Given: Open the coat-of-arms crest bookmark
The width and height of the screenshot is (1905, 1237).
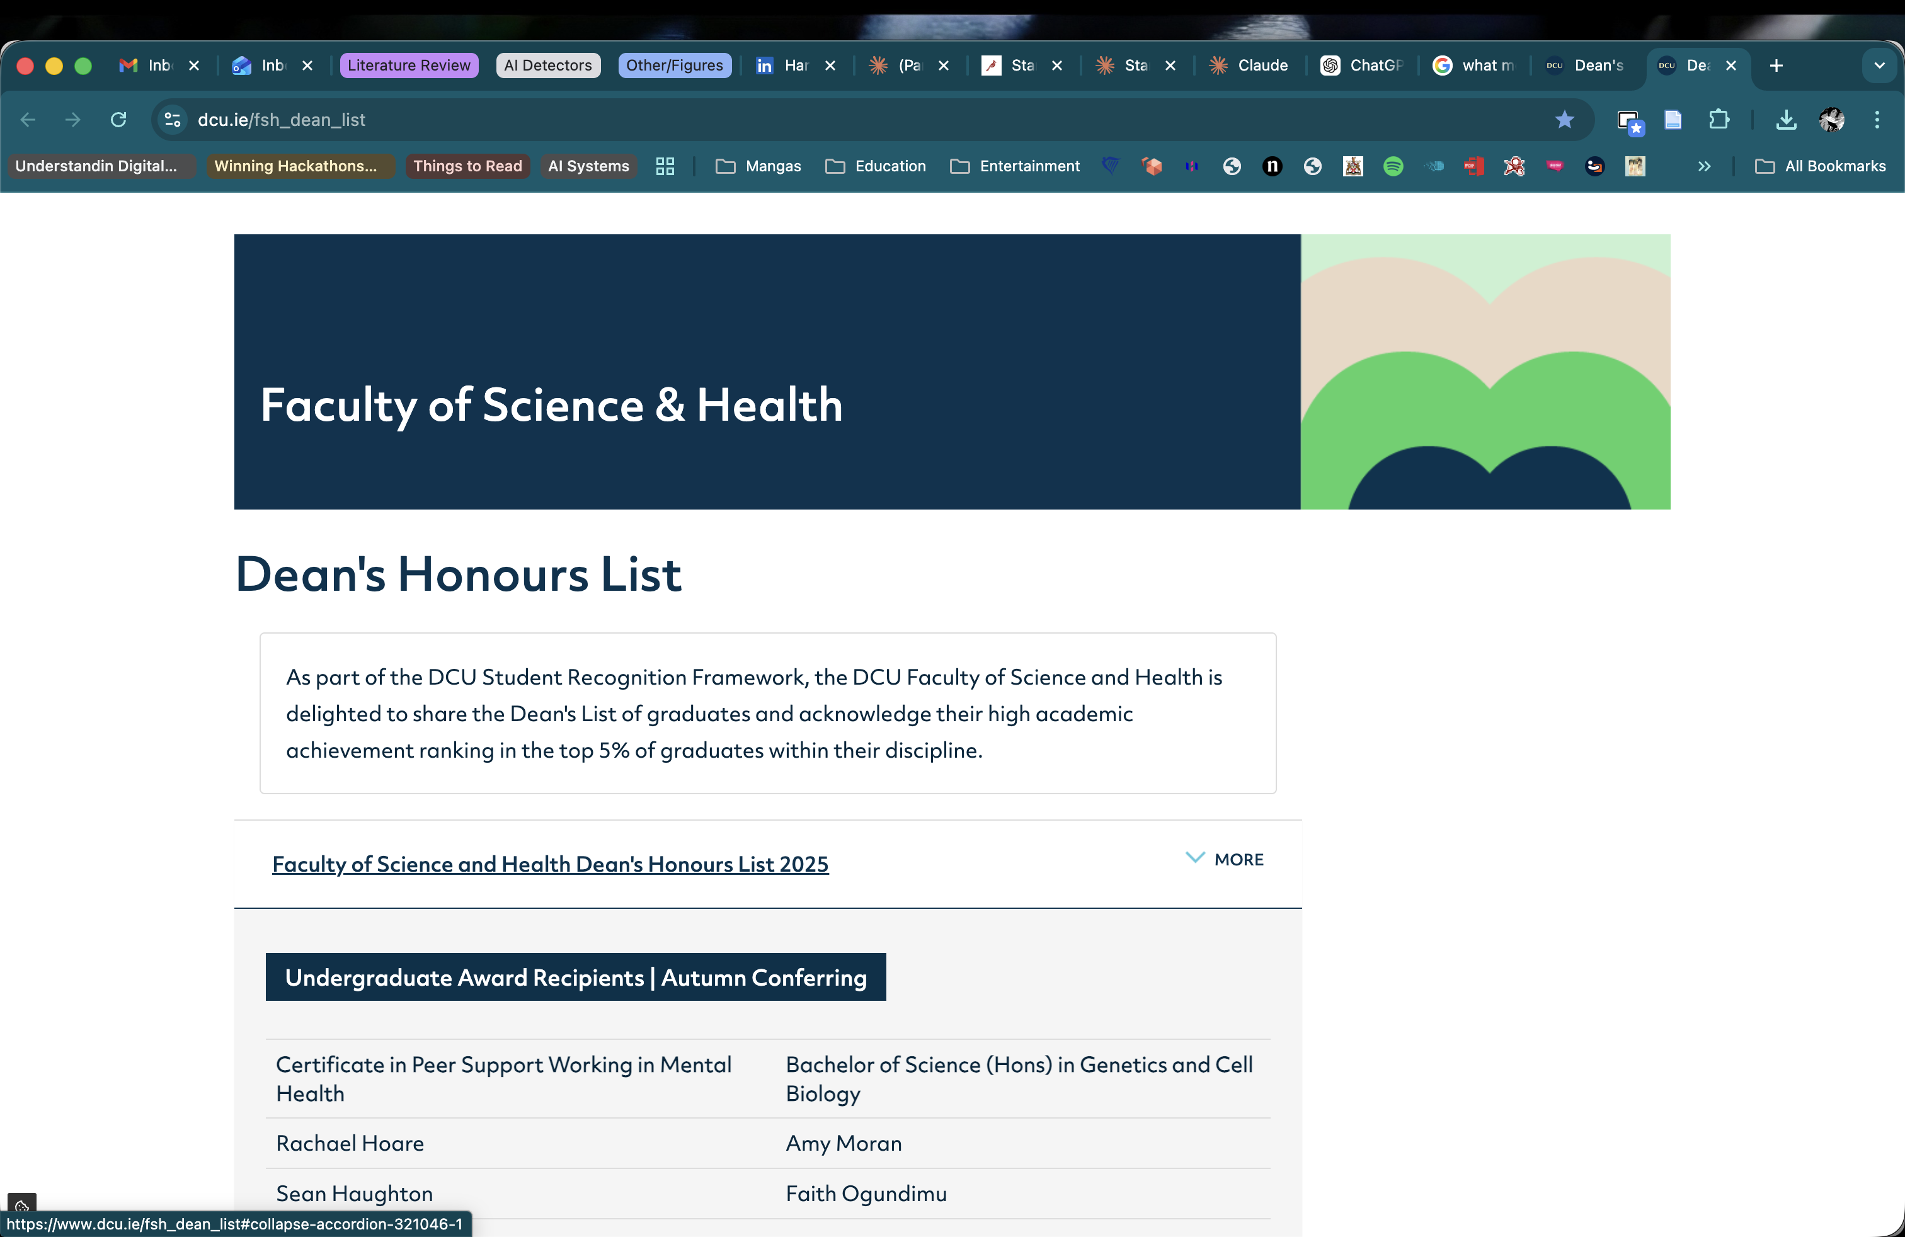Looking at the screenshot, I should pos(1353,166).
